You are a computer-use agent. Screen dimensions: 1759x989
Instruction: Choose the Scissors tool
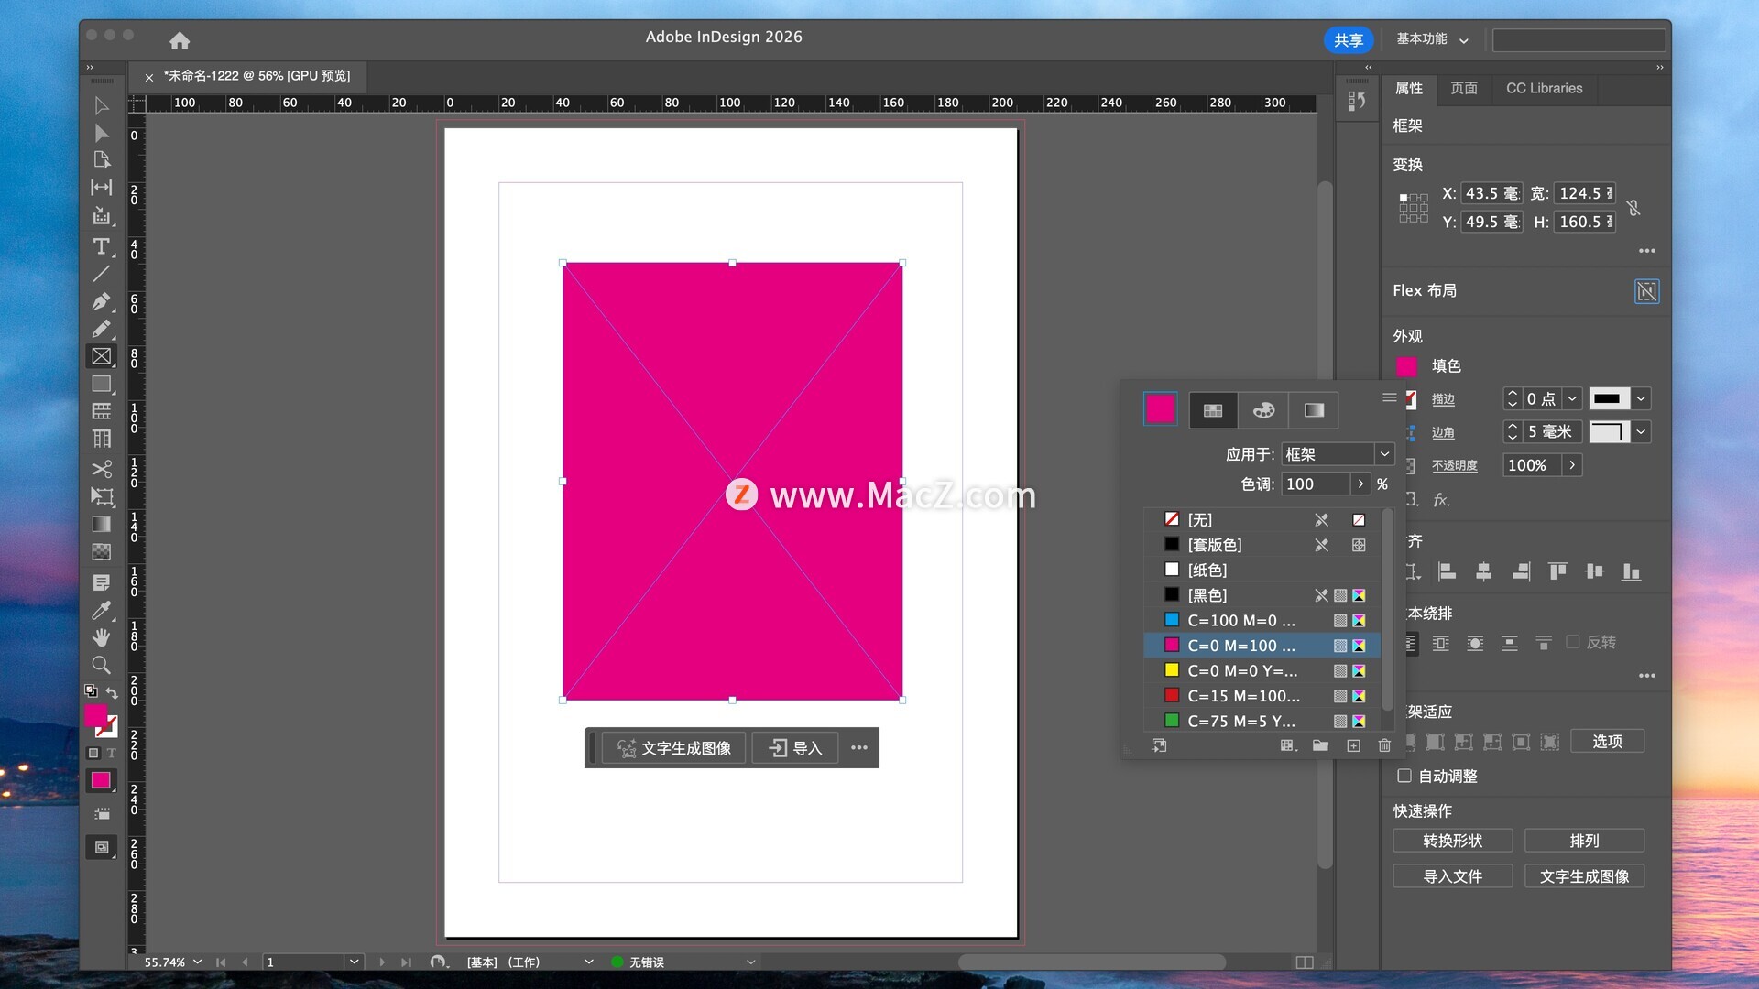pos(101,469)
